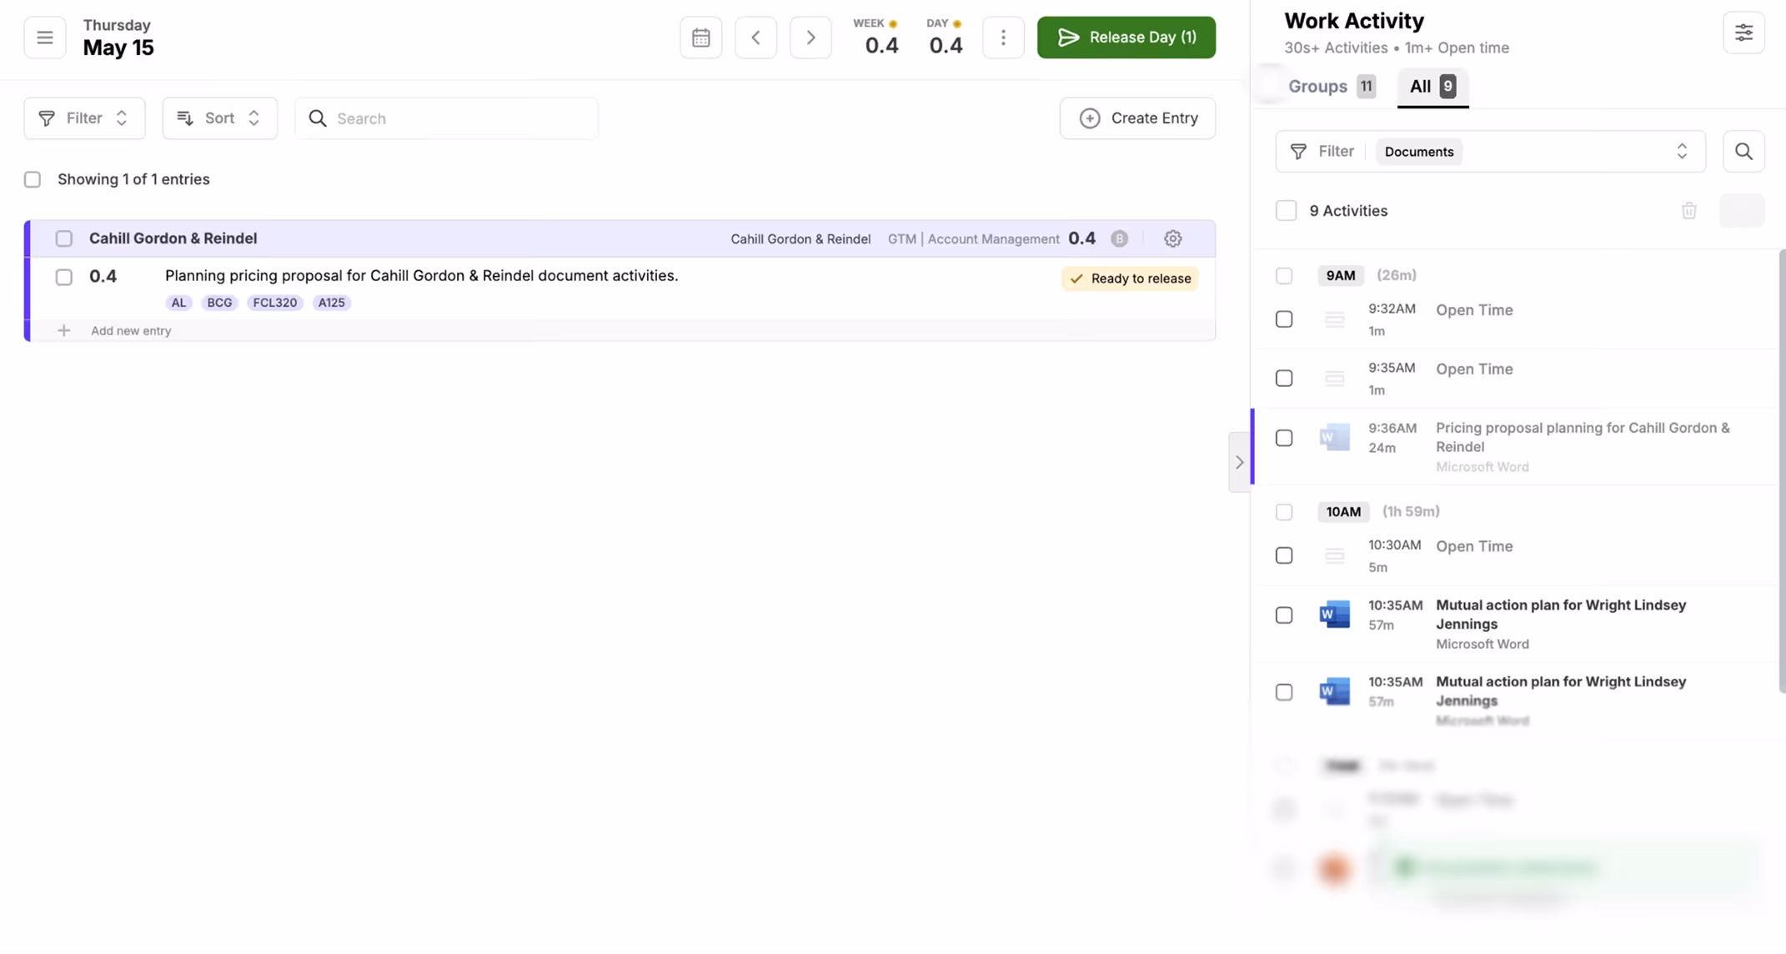Check the 9:36AM Pricing proposal activity checkbox
Screen dimensions: 1786x954
point(1284,438)
